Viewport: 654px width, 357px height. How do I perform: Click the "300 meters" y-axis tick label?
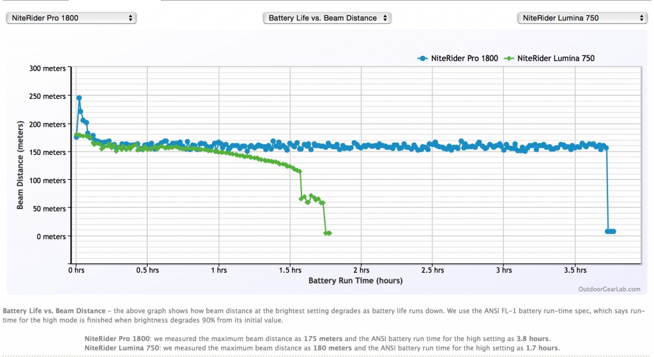point(45,68)
